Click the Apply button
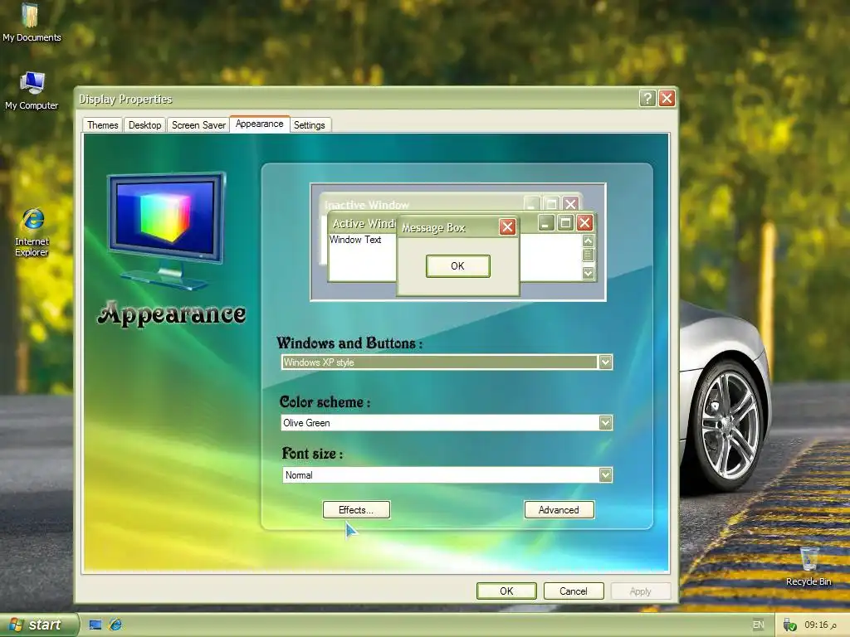Screen dimensions: 850x637 640,591
